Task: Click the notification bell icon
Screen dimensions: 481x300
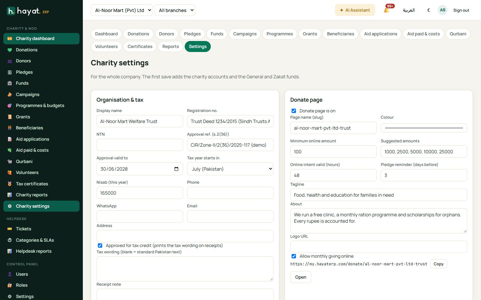Action: coord(386,10)
